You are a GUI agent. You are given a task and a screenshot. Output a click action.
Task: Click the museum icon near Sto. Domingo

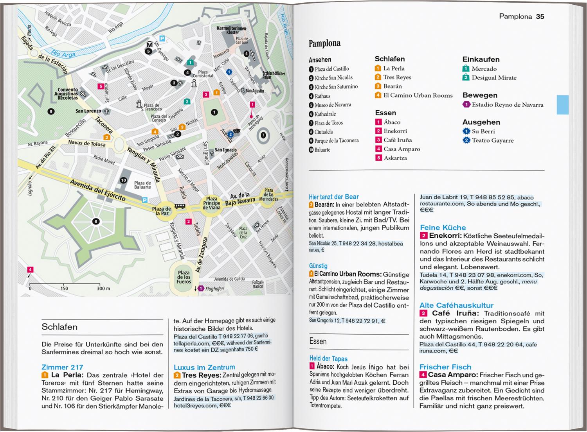(149, 44)
